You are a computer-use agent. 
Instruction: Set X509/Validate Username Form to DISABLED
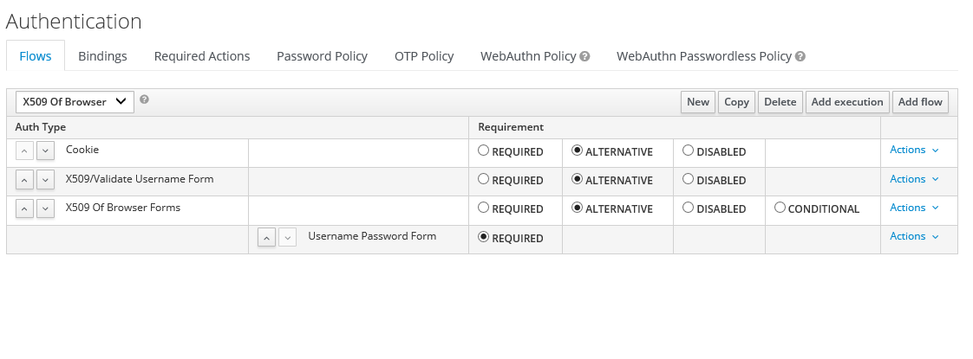tap(688, 179)
